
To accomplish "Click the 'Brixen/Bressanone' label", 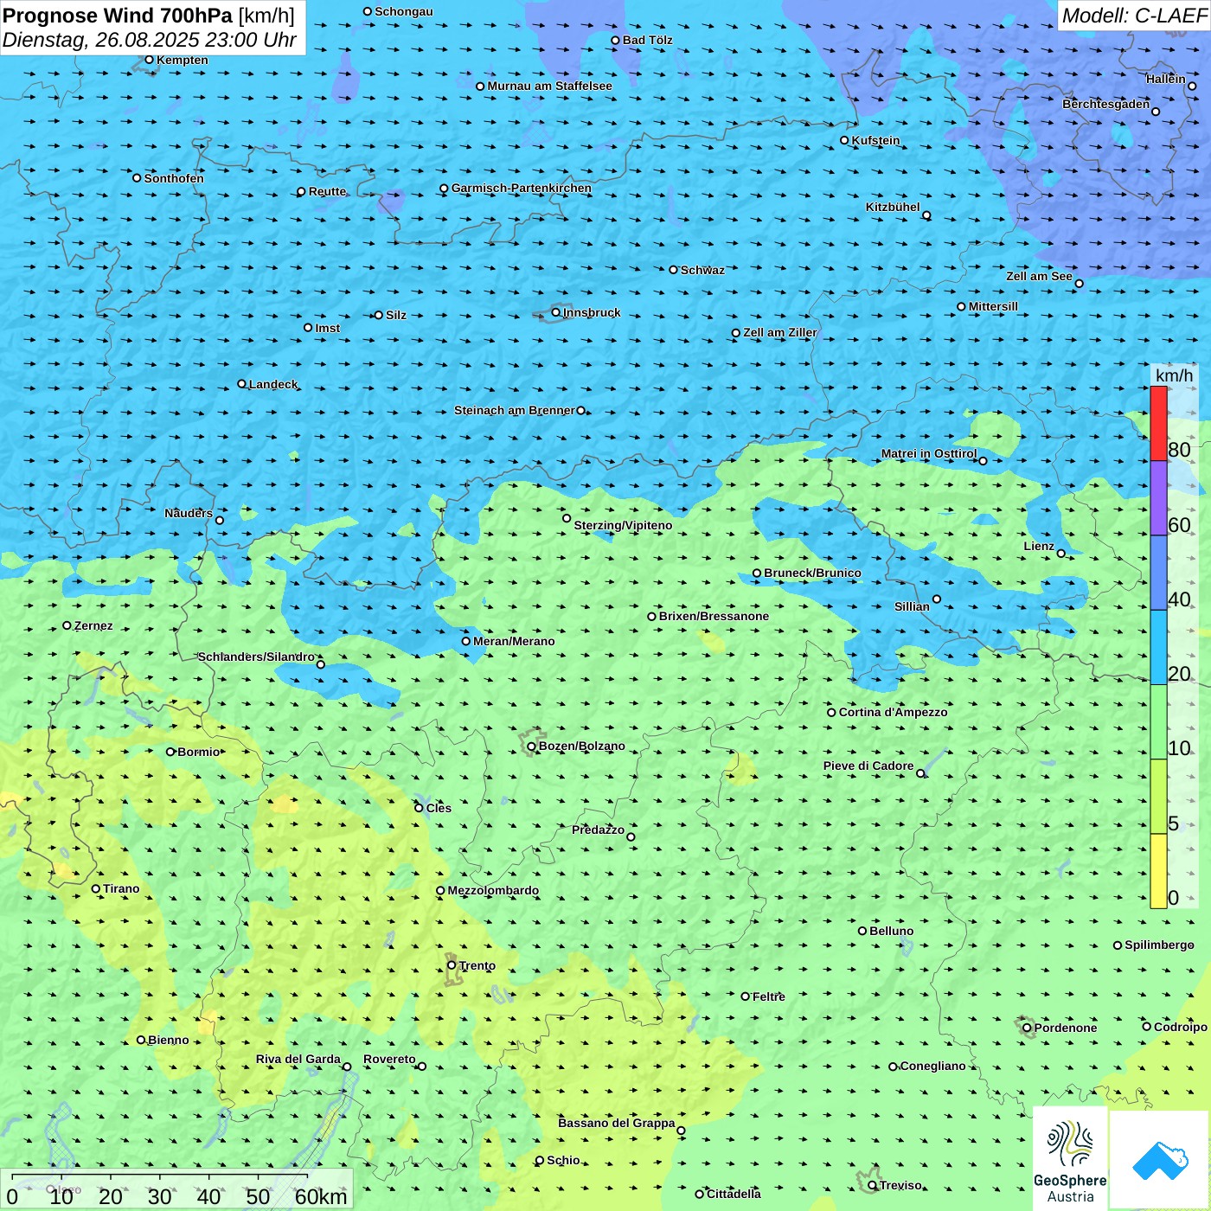I will [x=714, y=616].
